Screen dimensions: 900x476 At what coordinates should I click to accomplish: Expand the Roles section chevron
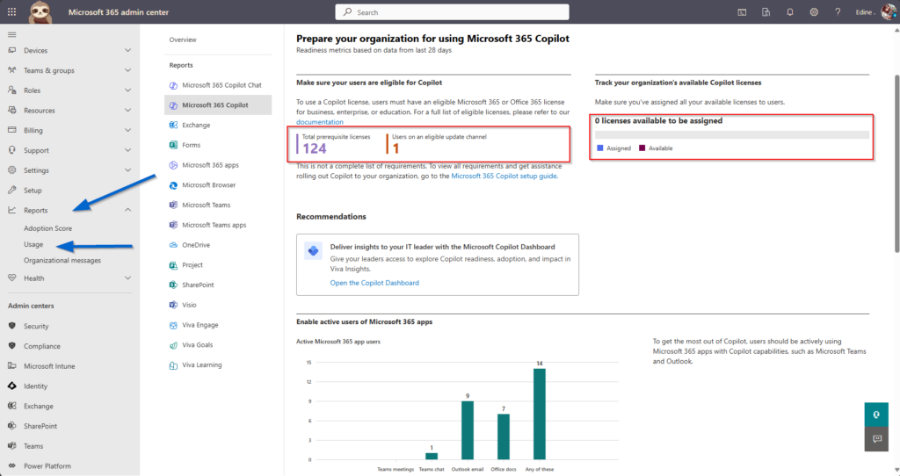click(128, 90)
